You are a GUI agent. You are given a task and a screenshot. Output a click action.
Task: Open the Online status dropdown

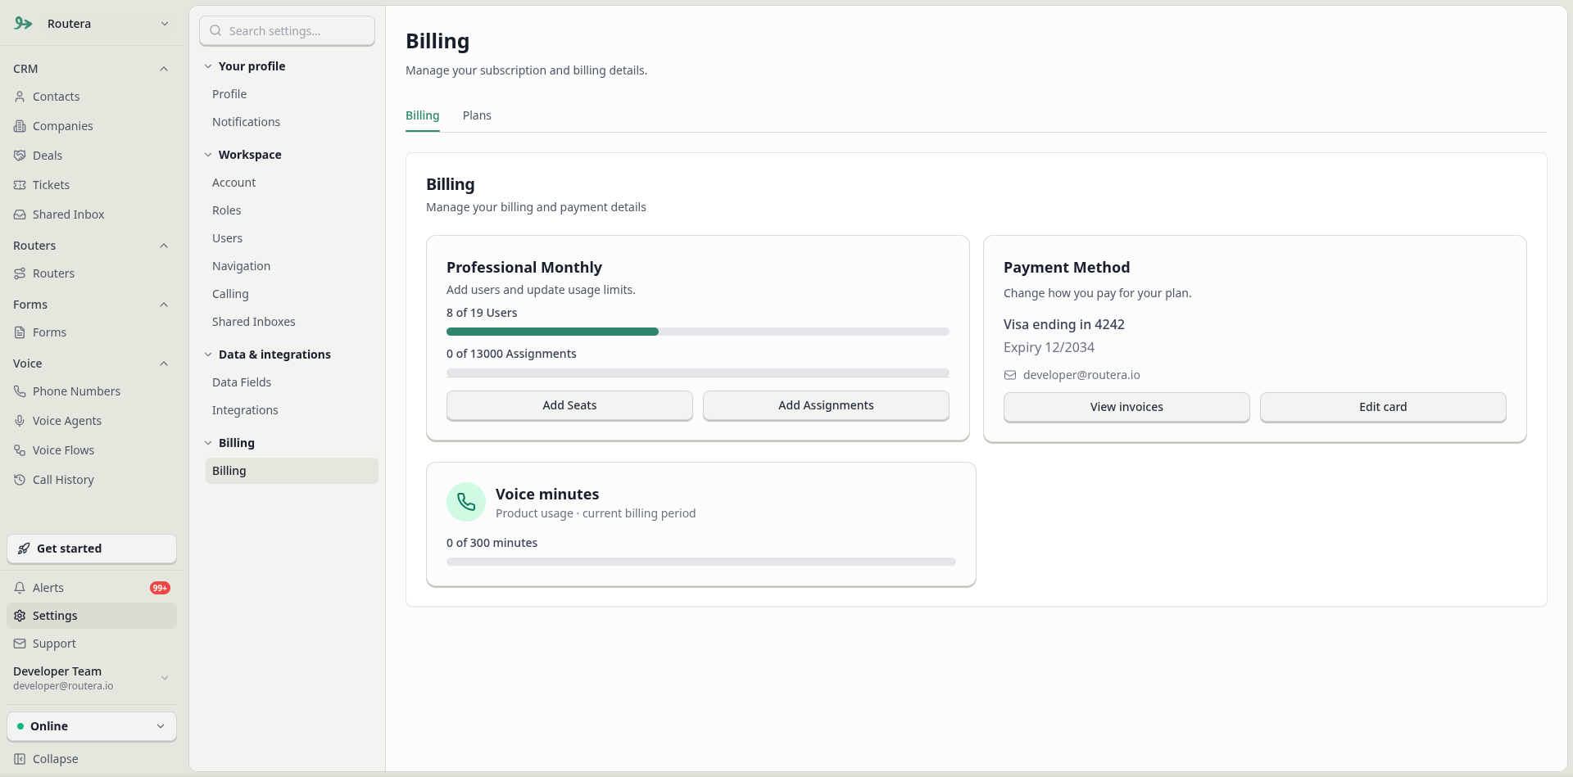pyautogui.click(x=92, y=726)
